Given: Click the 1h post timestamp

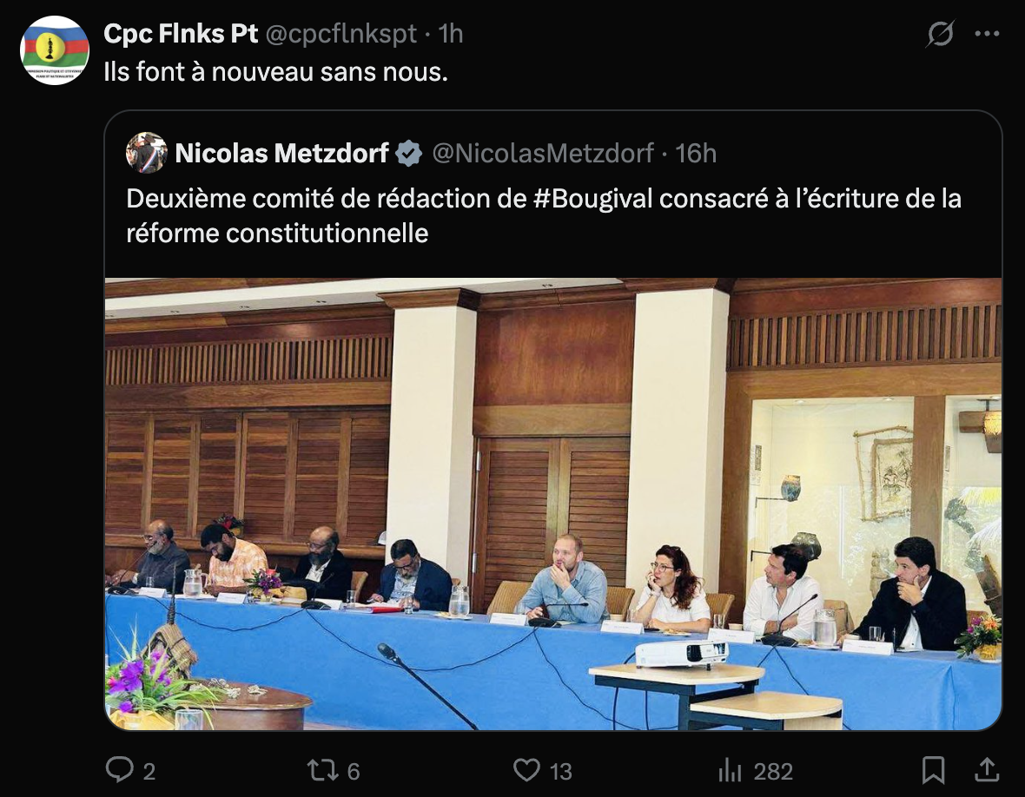Looking at the screenshot, I should tap(451, 34).
